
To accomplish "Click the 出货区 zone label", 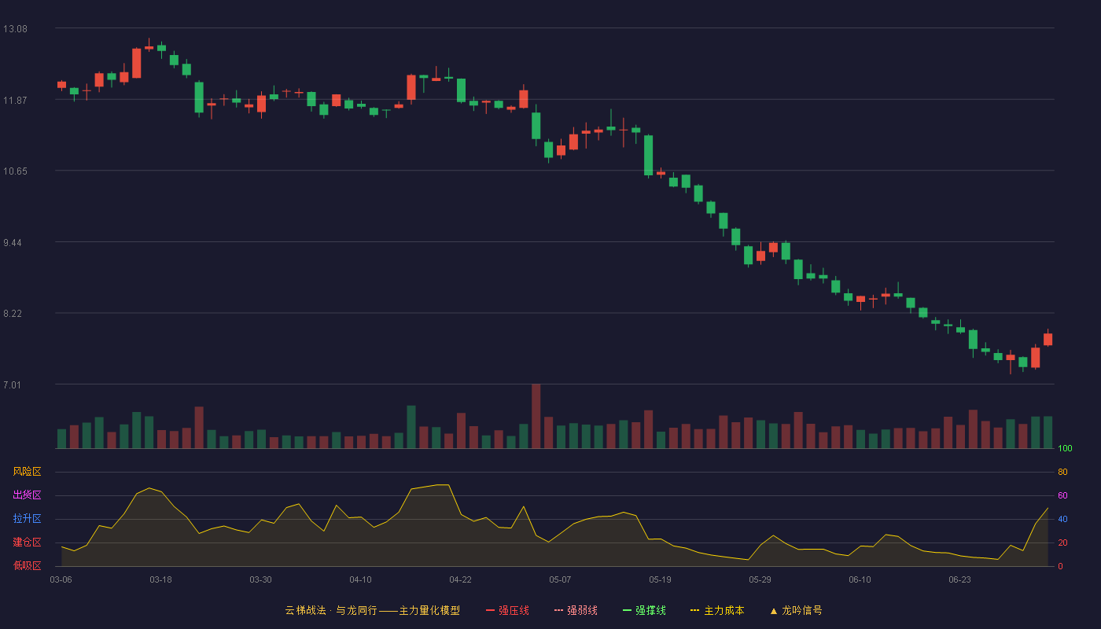I will 28,495.
